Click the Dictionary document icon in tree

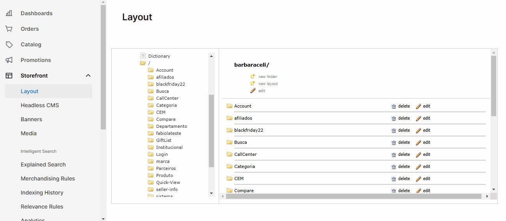tap(143, 56)
